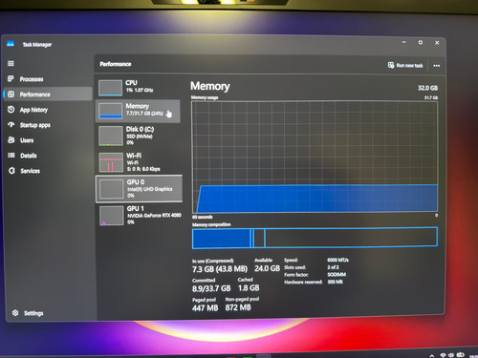
Task: Click the Services gear-puzzle icon
Action: (x=11, y=171)
